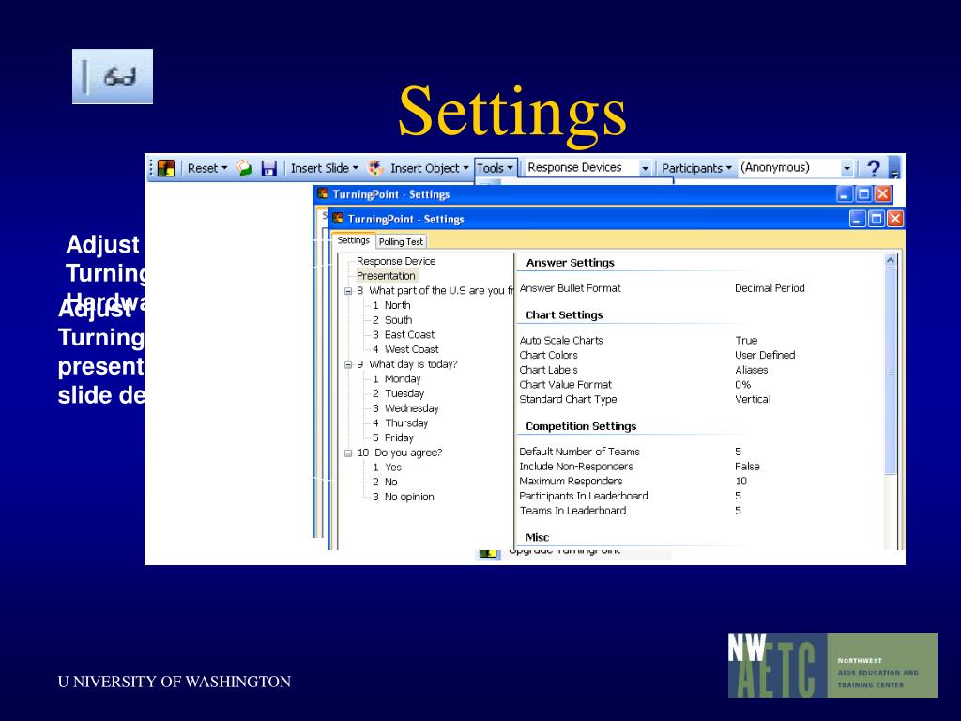Click Answer Bullet Format setting
This screenshot has width=961, height=721.
[x=570, y=288]
